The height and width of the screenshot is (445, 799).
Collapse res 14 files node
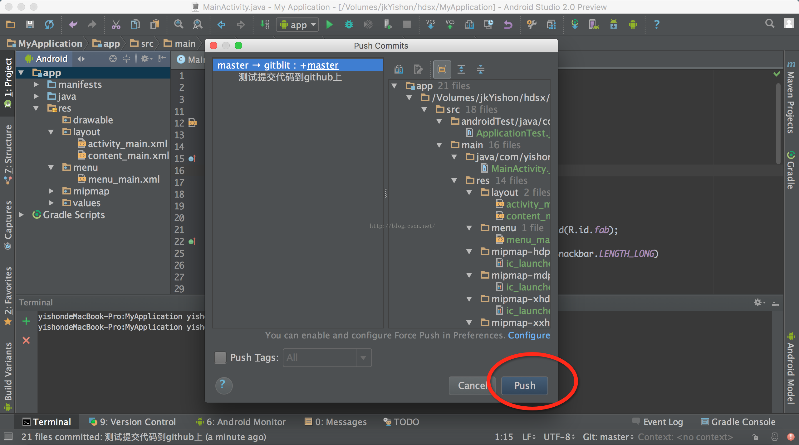[454, 180]
